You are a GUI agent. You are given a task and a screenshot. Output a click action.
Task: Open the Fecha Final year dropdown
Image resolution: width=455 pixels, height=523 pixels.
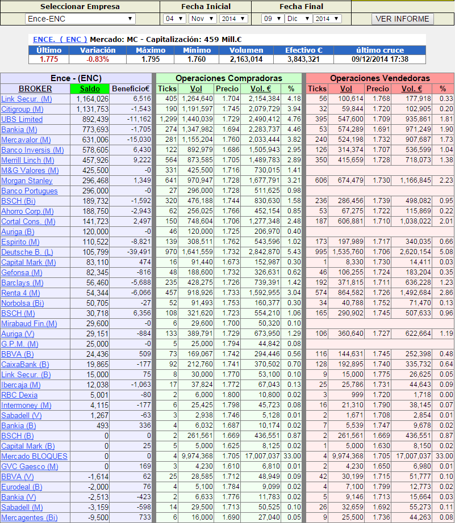[327, 19]
